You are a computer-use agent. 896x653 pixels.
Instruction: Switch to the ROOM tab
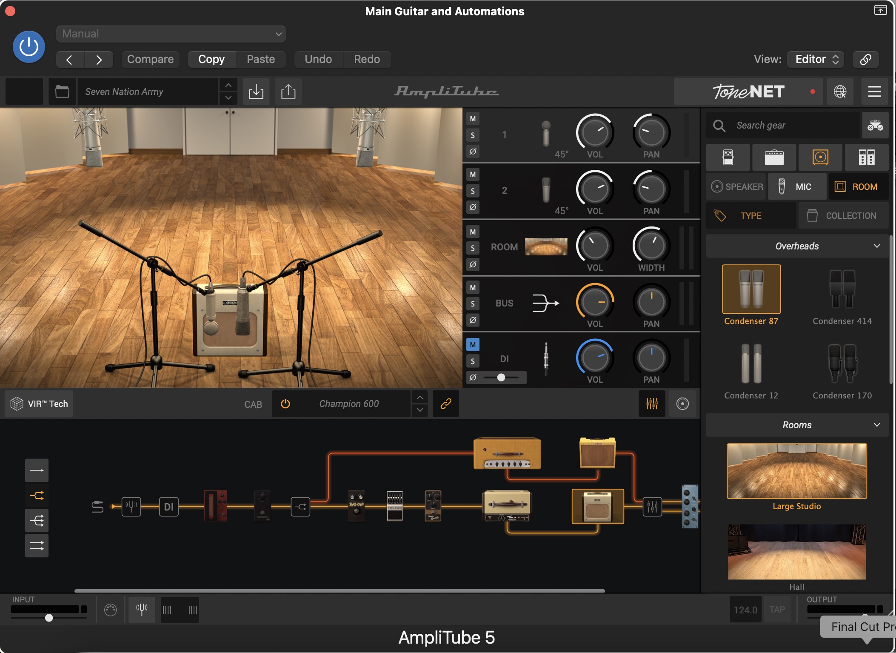click(859, 186)
